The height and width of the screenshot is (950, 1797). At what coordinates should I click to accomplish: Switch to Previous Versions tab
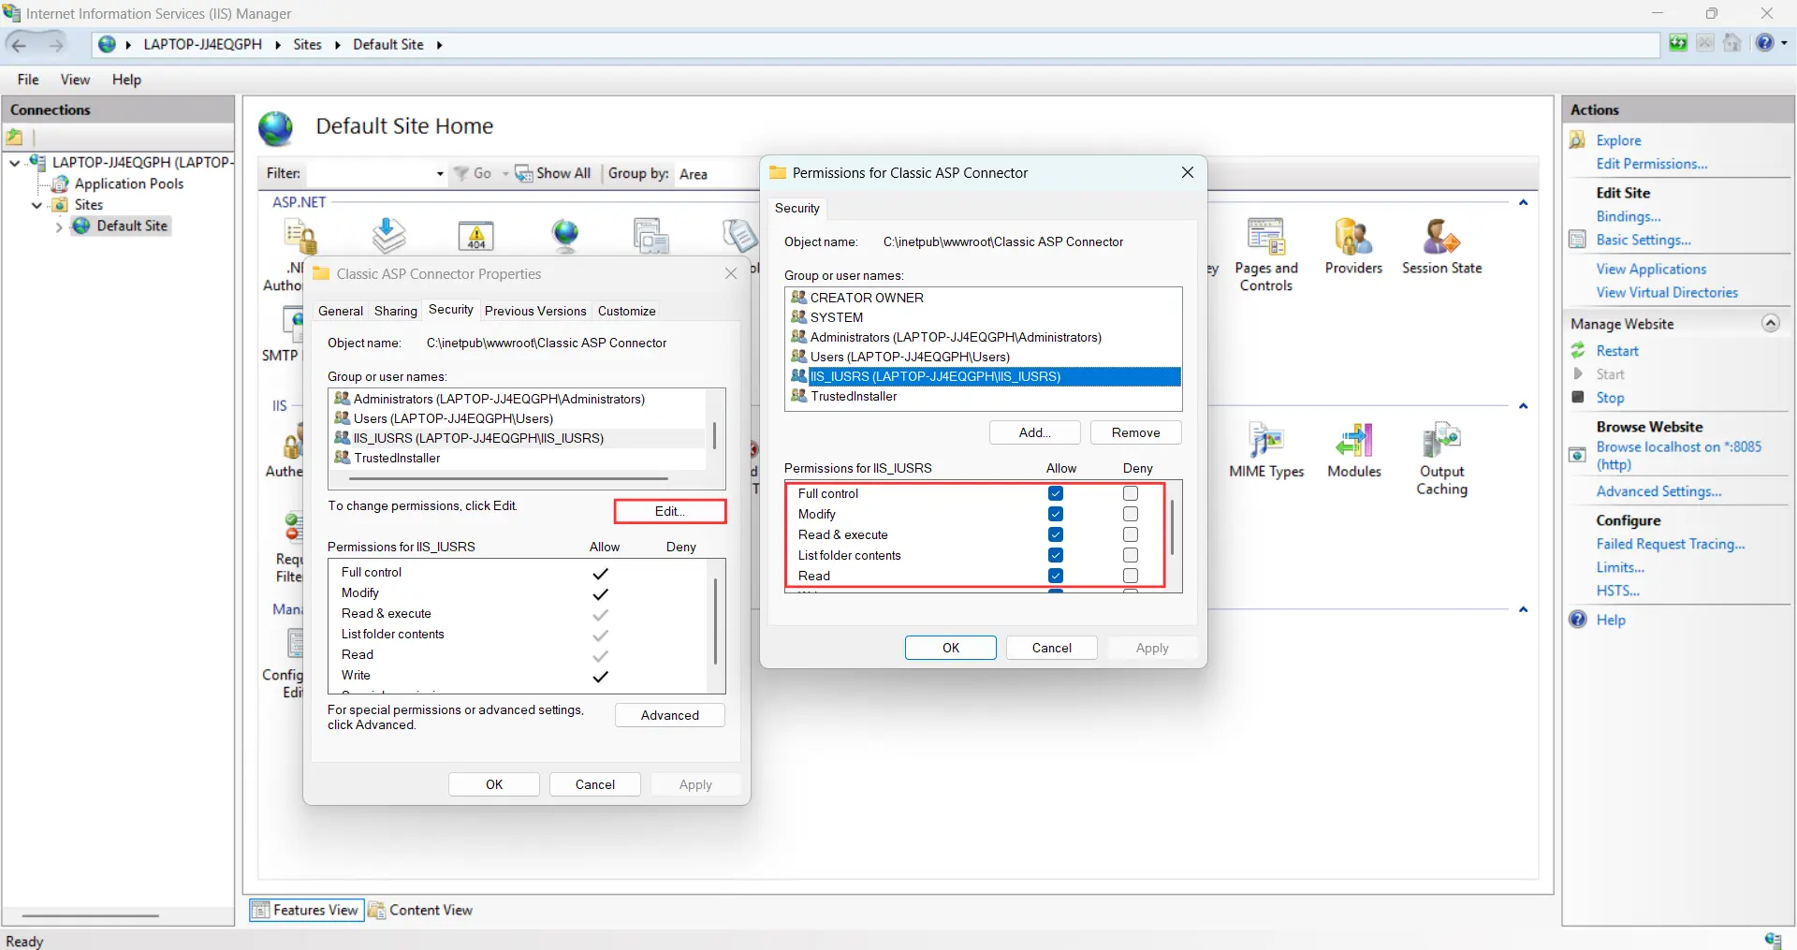click(535, 311)
